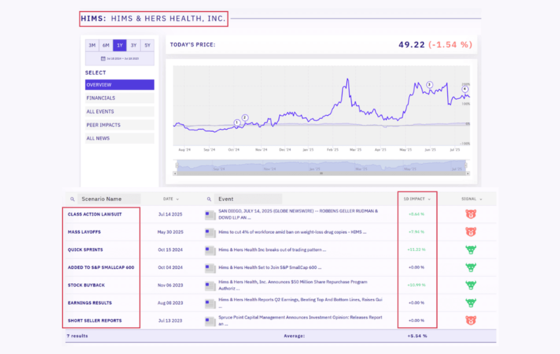This screenshot has height=354, width=560.
Task: Open the Short Seller Reports scenario
Action: (x=95, y=321)
